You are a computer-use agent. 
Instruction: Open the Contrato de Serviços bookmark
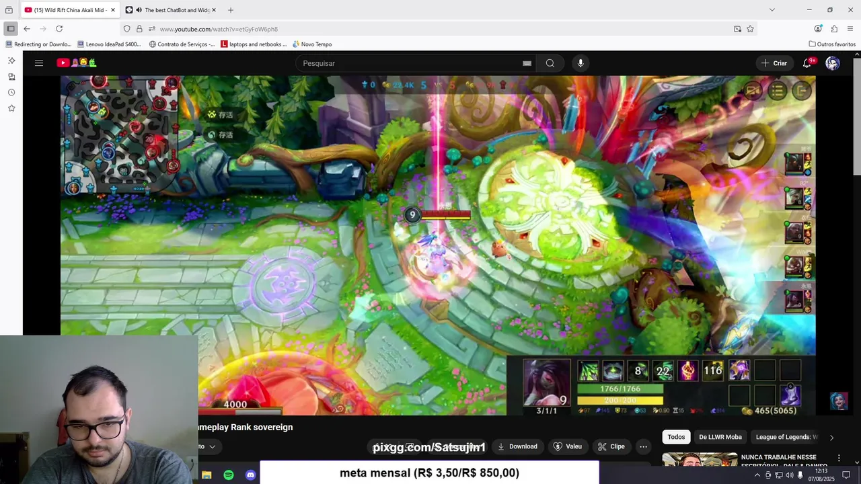[182, 44]
